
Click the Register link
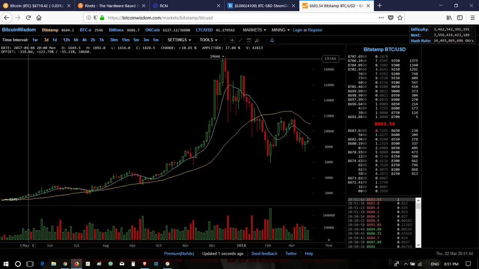coord(315,30)
